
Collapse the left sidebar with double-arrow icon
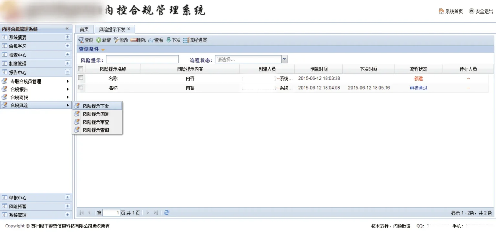point(67,29)
